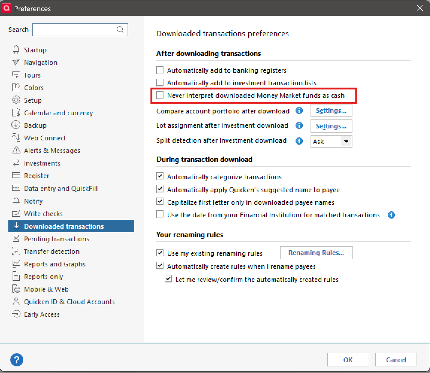
Task: Open the Renaming Rules dialog
Action: 316,253
